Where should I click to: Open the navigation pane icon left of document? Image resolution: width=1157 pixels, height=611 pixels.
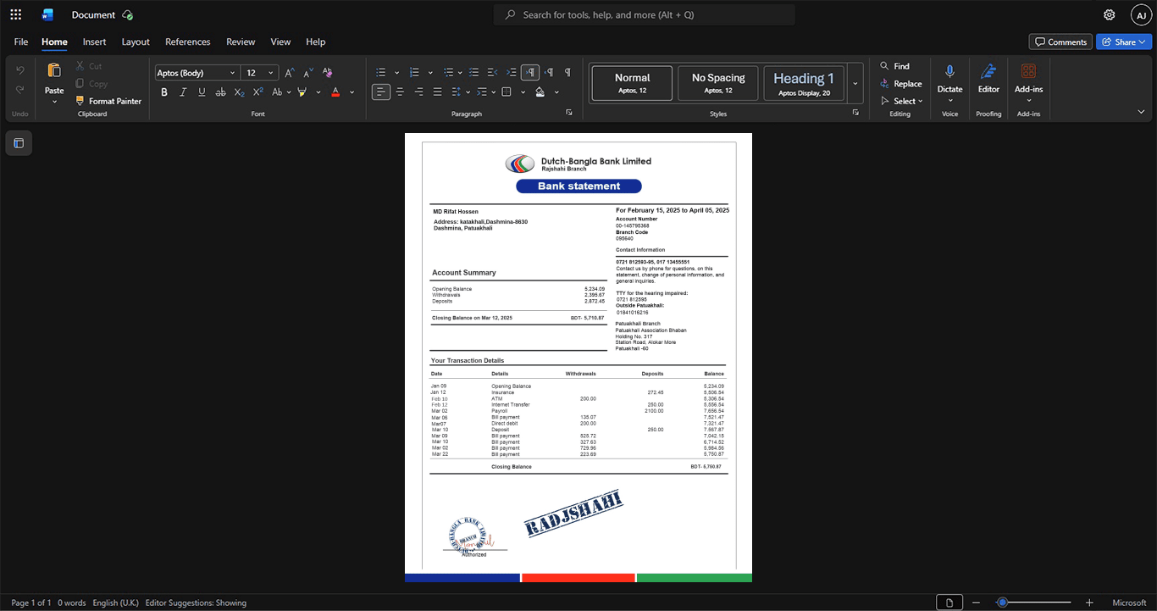(19, 143)
